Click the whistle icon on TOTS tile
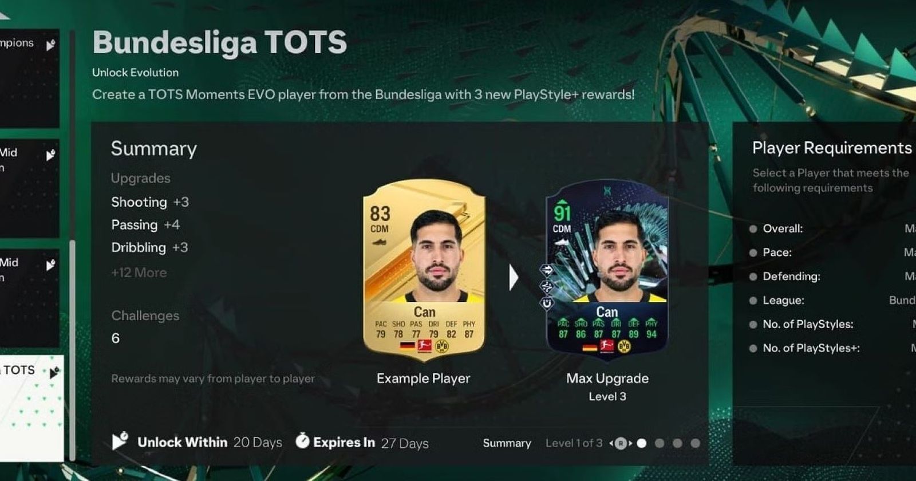 54,373
